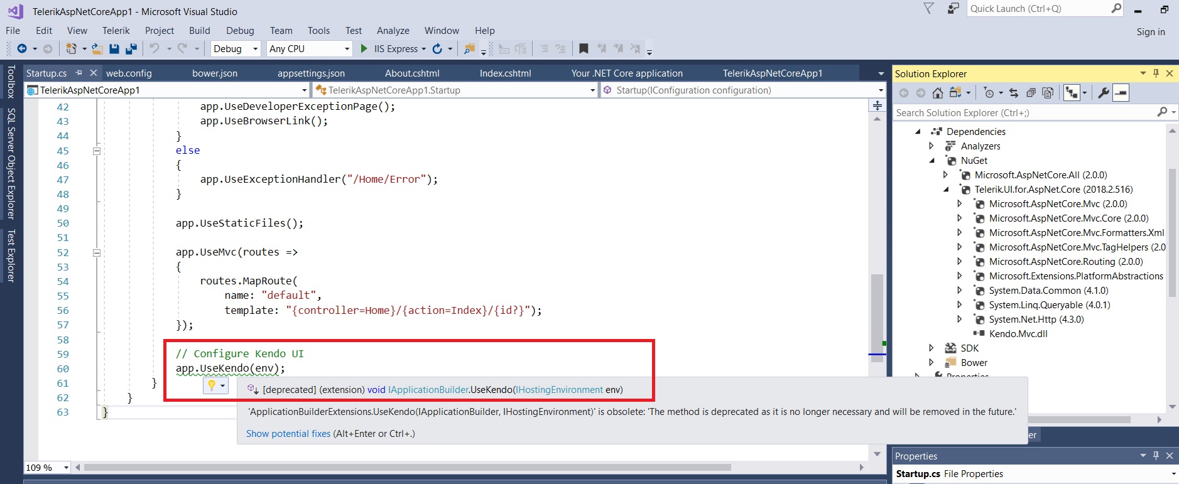The height and width of the screenshot is (484, 1179).
Task: Click the browser Refresh icon in toolbar
Action: click(x=437, y=48)
